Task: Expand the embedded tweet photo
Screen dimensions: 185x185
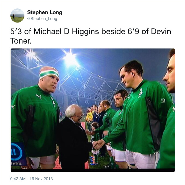Action: click(x=92, y=110)
